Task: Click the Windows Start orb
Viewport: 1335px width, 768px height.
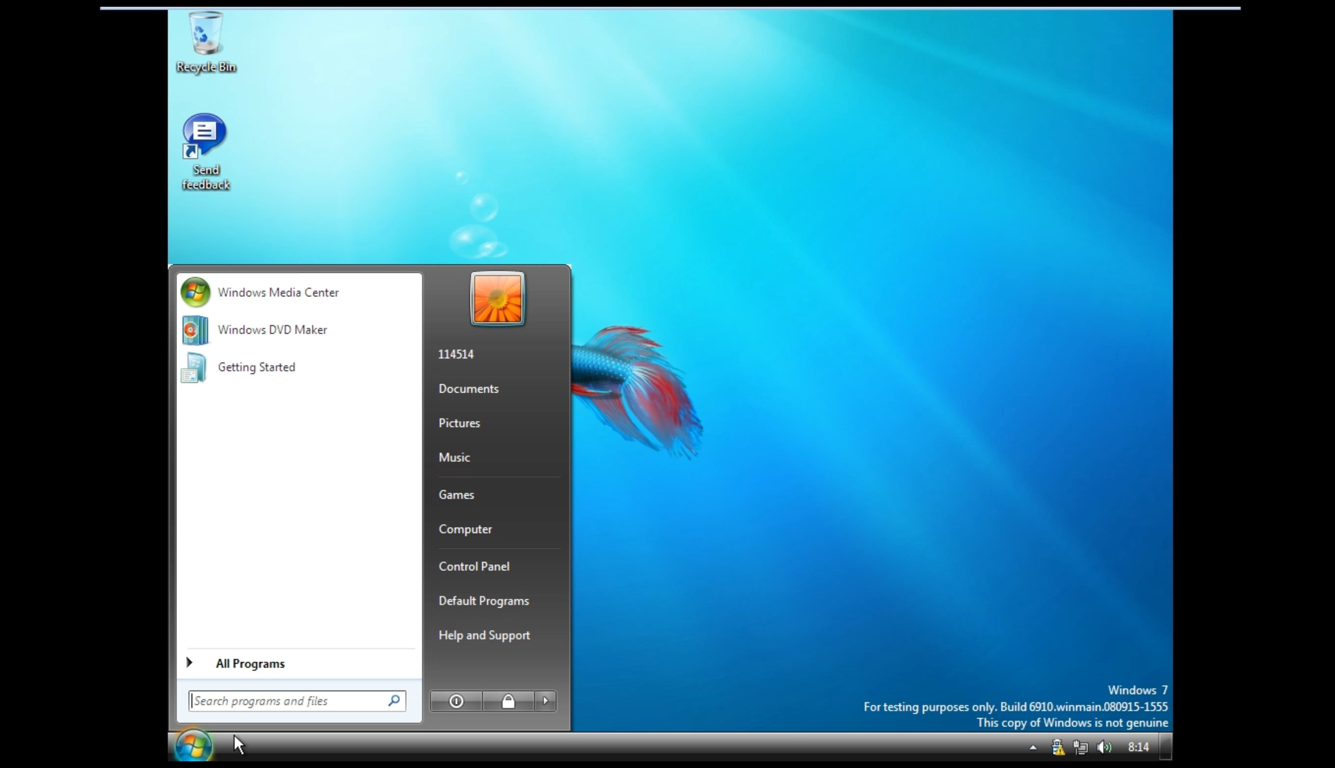Action: 193,746
